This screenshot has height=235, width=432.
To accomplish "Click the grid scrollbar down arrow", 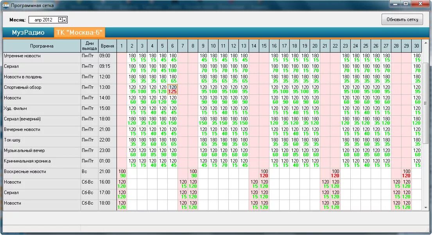I will pos(425,208).
